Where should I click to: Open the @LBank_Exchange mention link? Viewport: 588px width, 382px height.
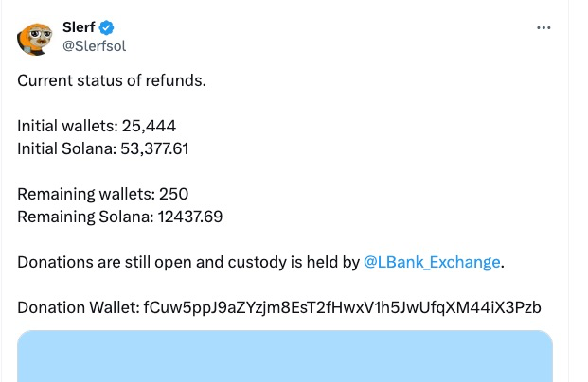point(432,262)
